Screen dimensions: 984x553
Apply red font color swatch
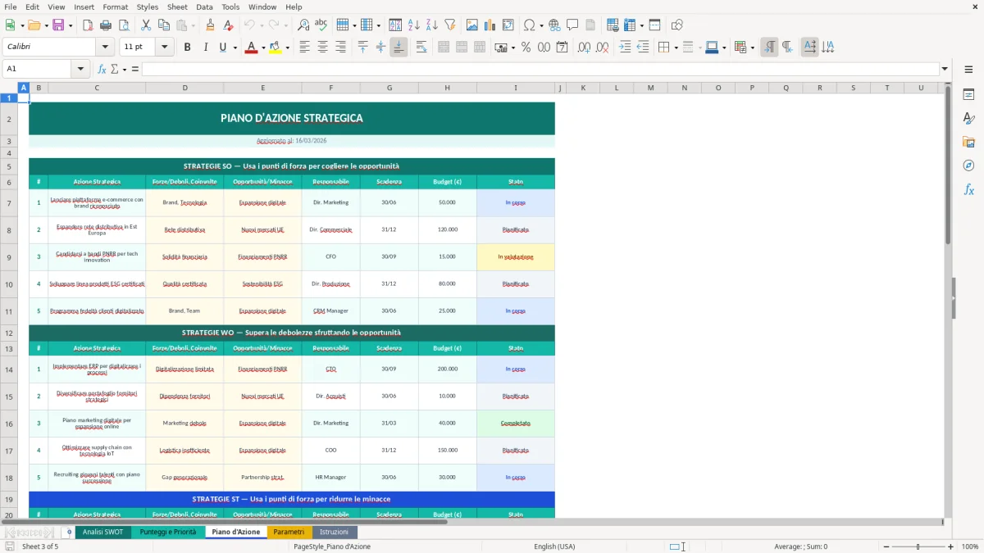pyautogui.click(x=249, y=48)
